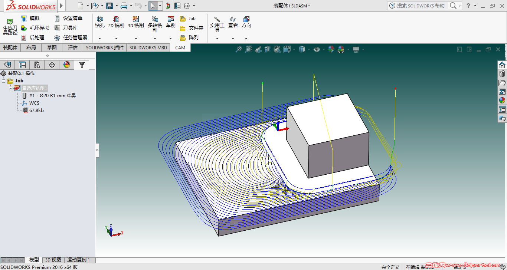
Task: Switch to the 装配体 ribbon tab
Action: coord(10,47)
